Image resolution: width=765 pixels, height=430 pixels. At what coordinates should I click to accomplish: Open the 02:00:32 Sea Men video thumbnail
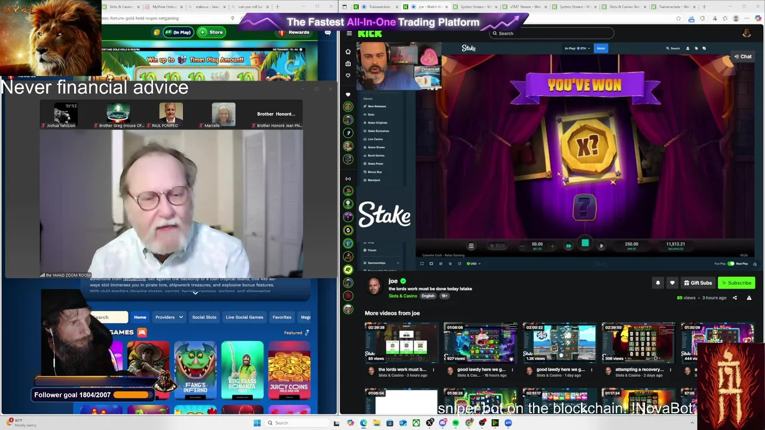tap(559, 343)
